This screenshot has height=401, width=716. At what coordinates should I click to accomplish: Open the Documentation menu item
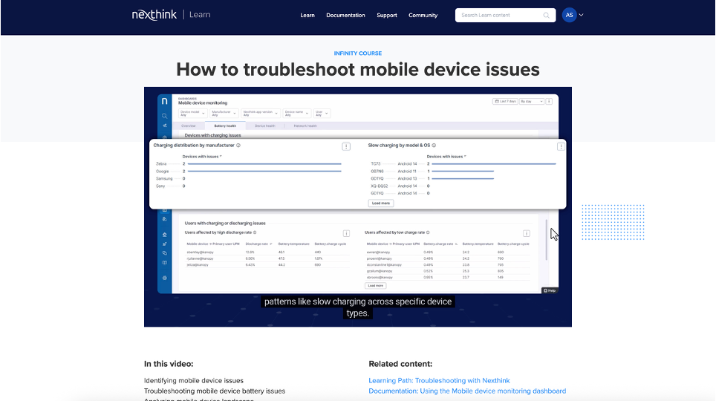(x=345, y=15)
